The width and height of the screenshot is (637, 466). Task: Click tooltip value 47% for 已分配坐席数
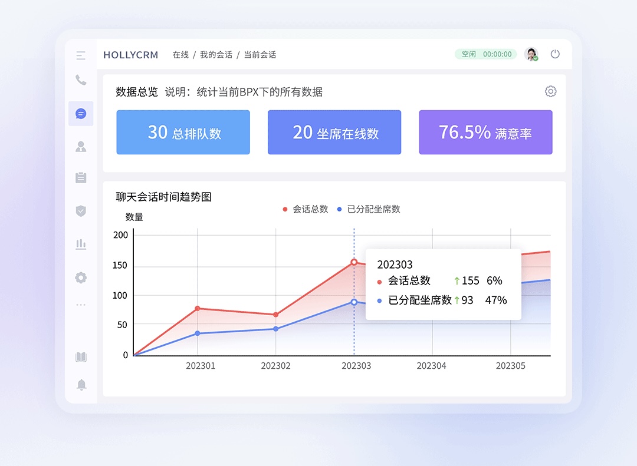[x=496, y=300]
